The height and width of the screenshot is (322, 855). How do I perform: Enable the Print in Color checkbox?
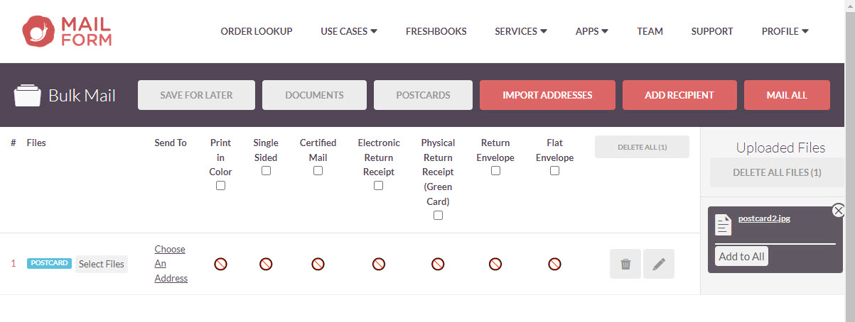pos(220,185)
